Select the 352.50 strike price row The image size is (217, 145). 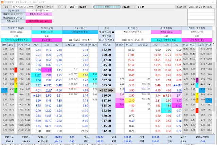pyautogui.click(x=107, y=50)
